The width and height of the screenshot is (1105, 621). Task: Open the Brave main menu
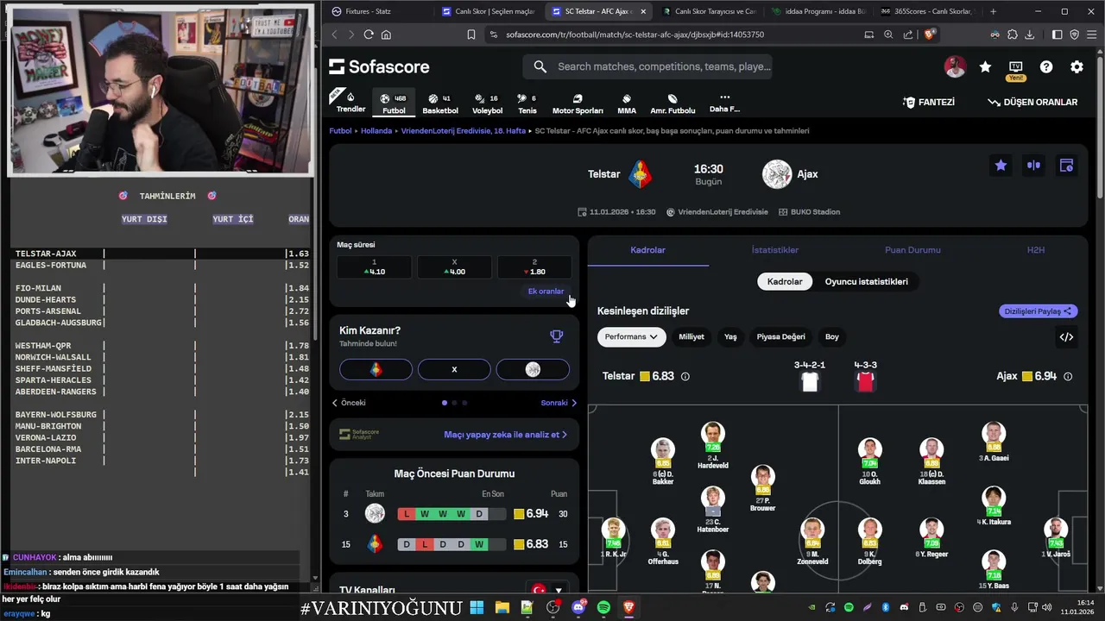1092,34
